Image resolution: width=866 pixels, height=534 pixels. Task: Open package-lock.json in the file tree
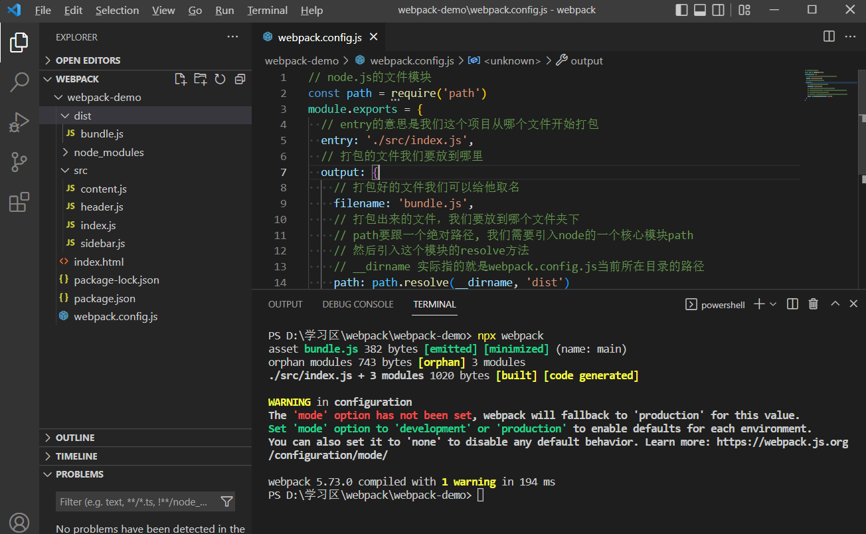tap(145, 280)
